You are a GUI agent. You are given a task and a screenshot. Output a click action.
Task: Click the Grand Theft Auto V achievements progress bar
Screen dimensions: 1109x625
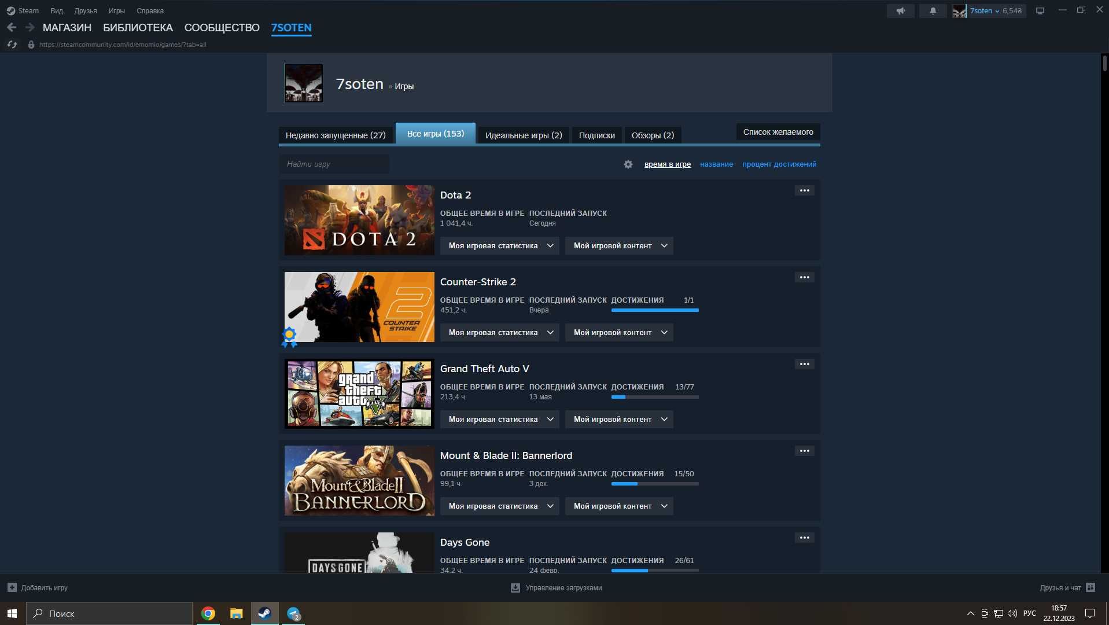(655, 397)
